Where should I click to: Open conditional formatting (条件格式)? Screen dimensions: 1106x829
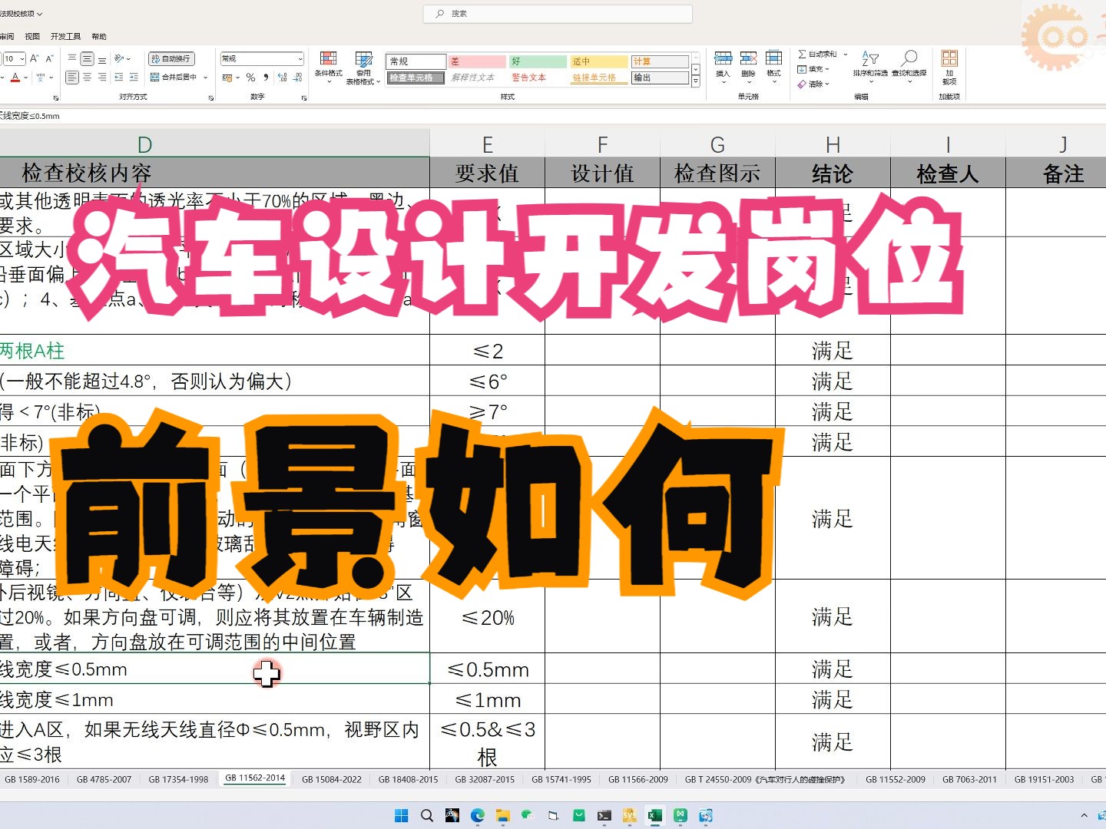tap(328, 67)
